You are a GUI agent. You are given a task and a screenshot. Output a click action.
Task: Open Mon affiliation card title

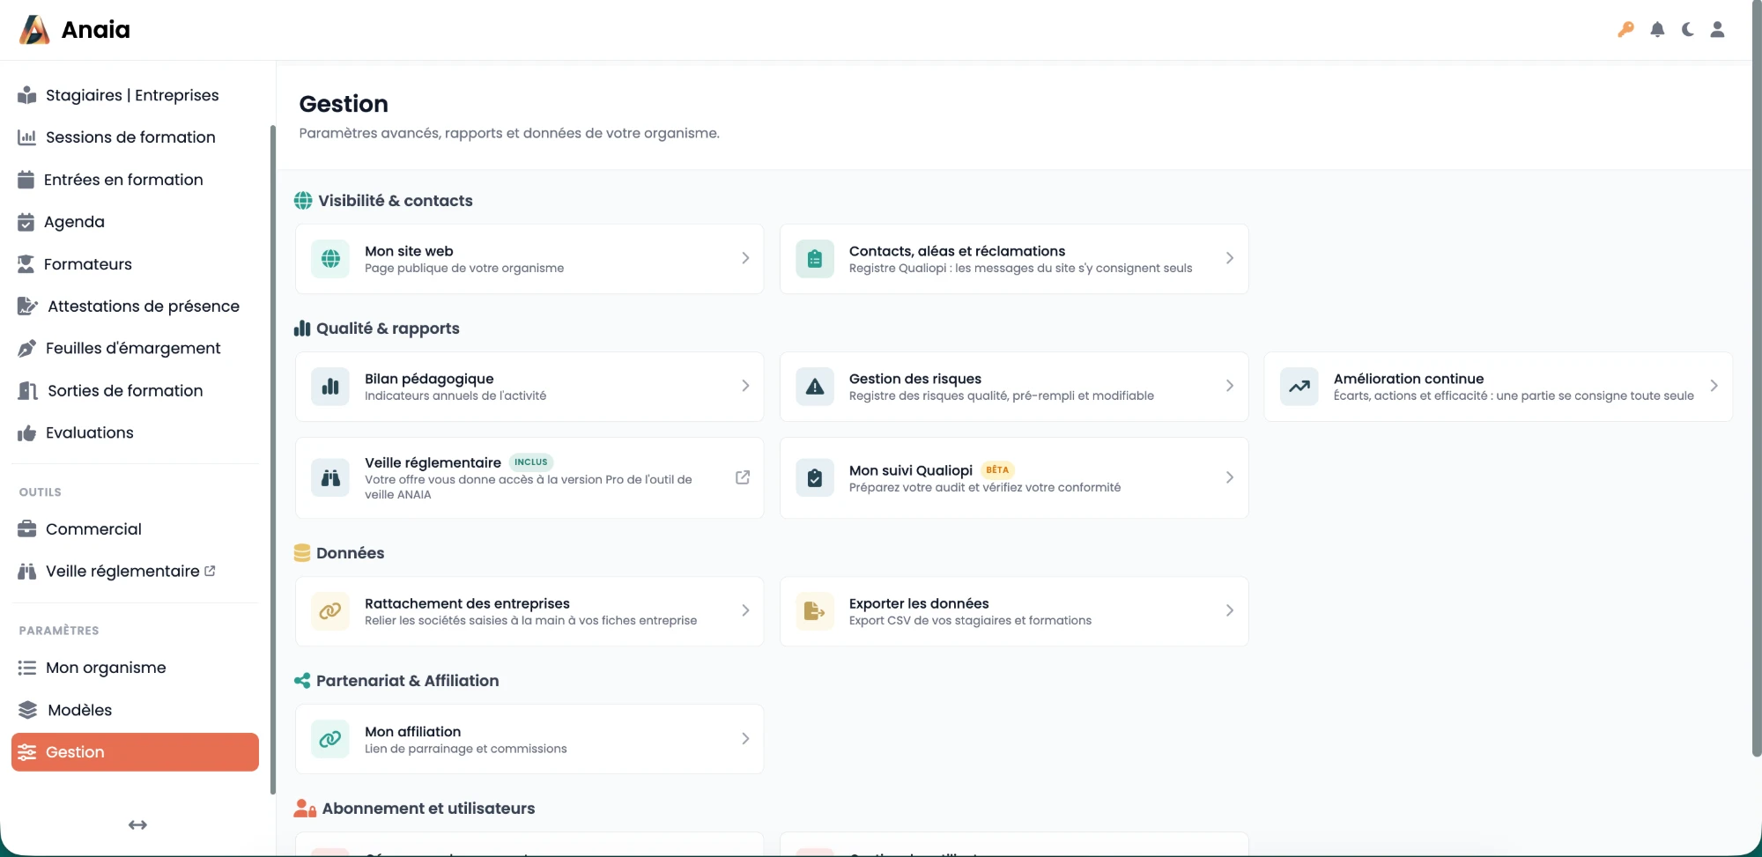tap(412, 732)
